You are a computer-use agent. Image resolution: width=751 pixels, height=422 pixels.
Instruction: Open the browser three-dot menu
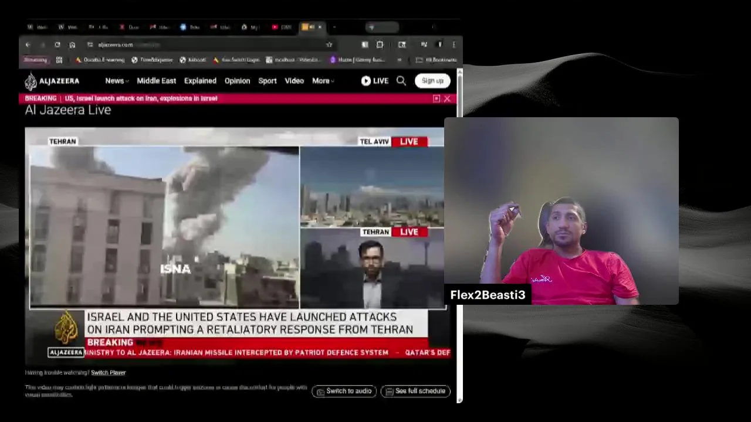[454, 45]
